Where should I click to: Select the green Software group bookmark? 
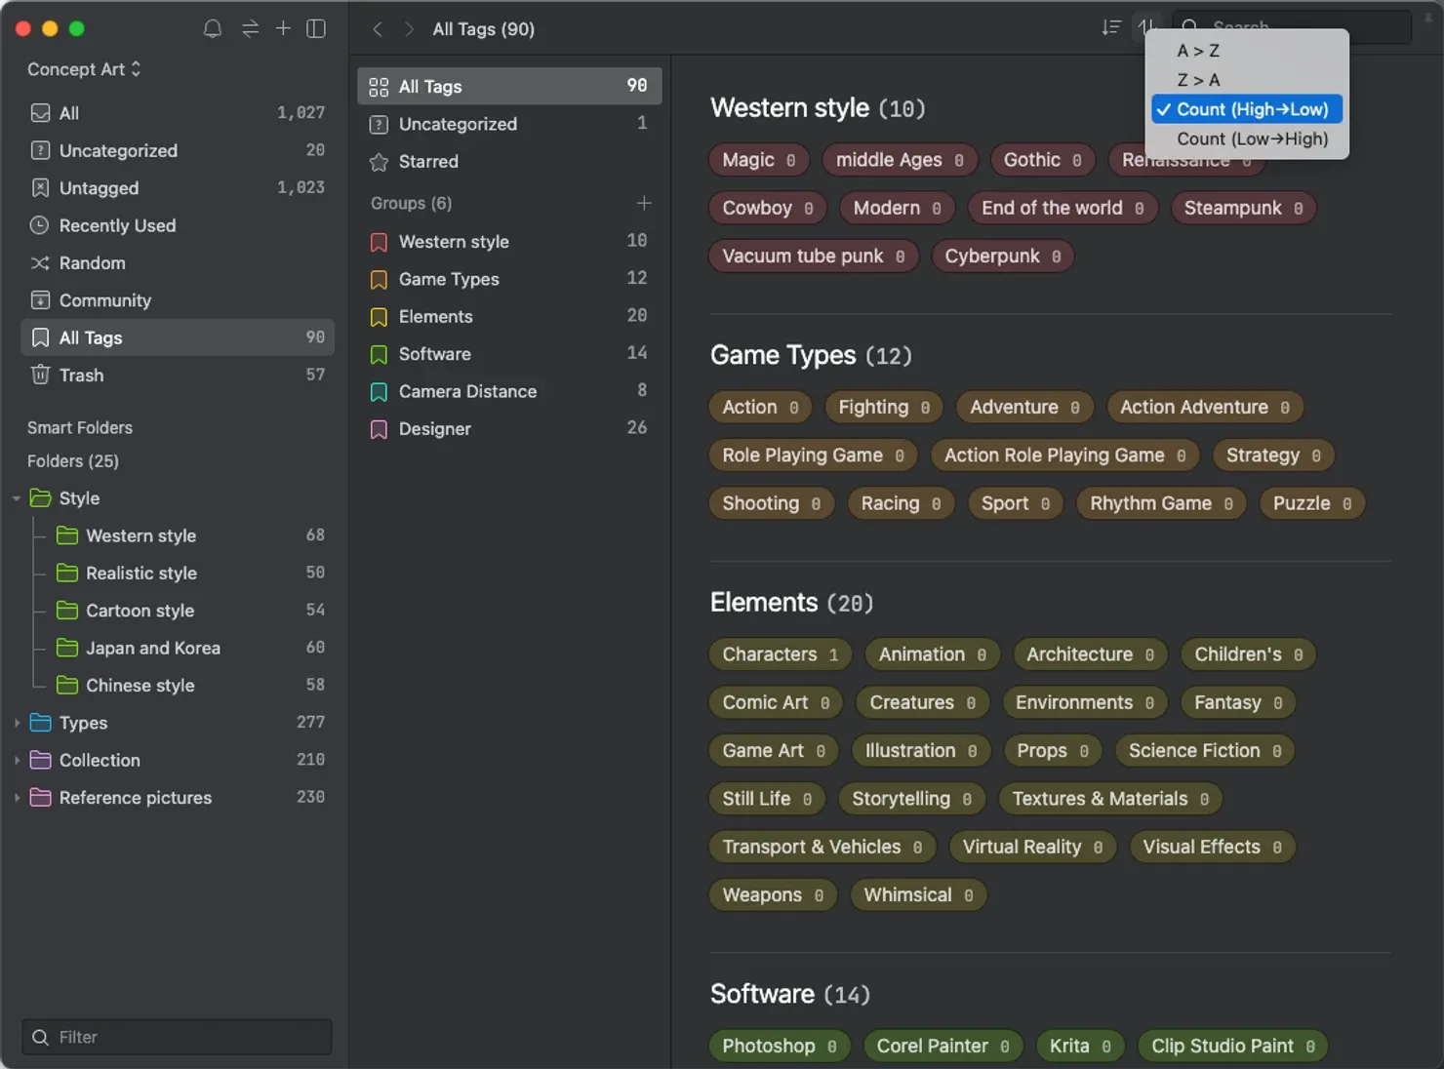379,354
